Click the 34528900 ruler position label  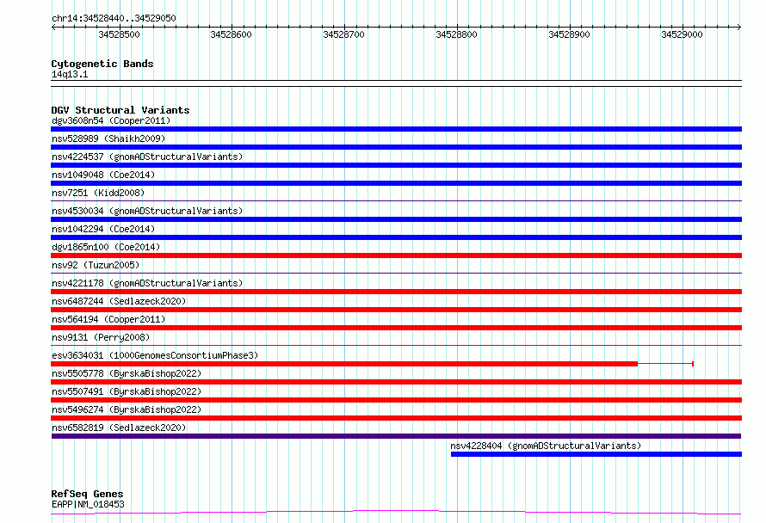tap(569, 34)
